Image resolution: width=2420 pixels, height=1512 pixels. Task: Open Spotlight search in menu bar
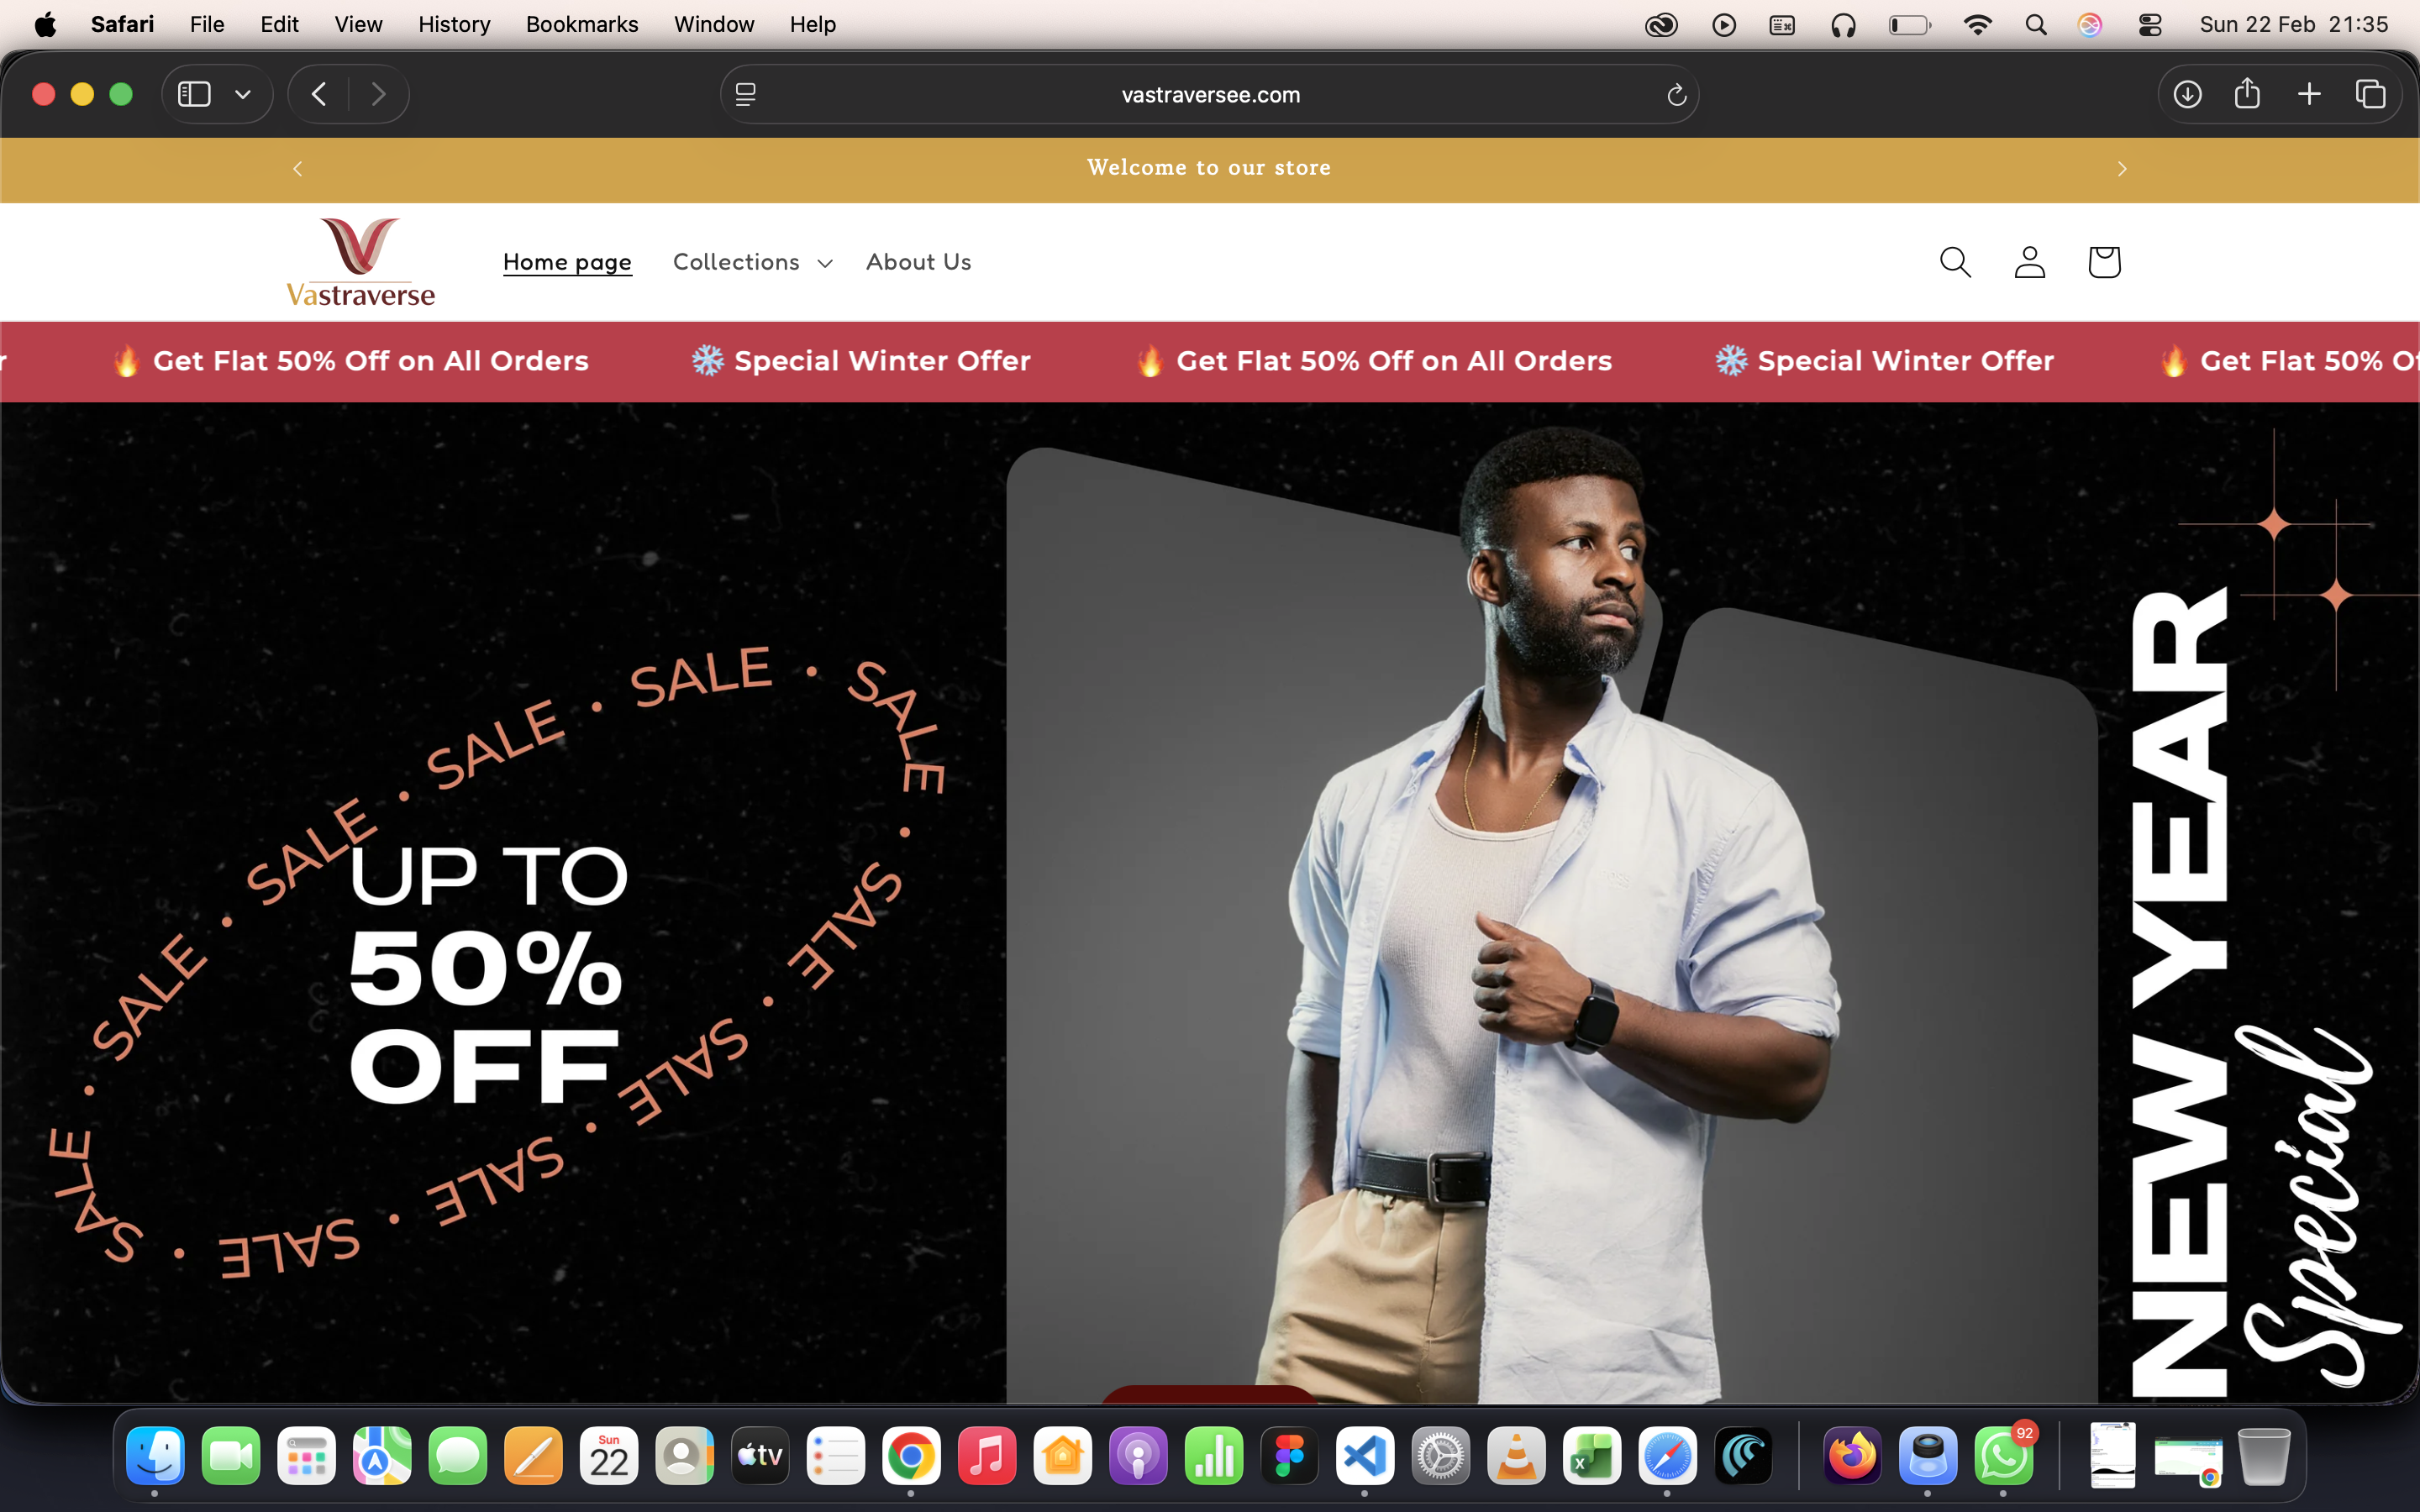2035,24
